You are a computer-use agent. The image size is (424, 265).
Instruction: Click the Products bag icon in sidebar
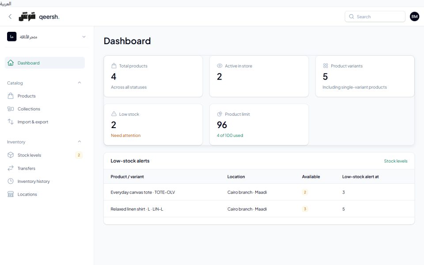click(11, 96)
